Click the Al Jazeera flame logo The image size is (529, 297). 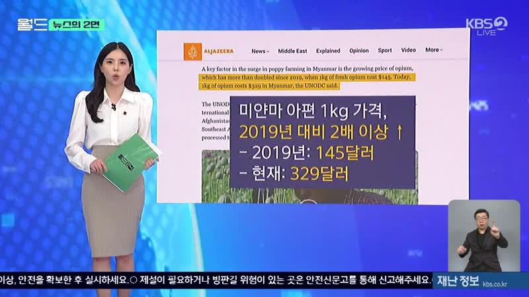[x=192, y=51]
